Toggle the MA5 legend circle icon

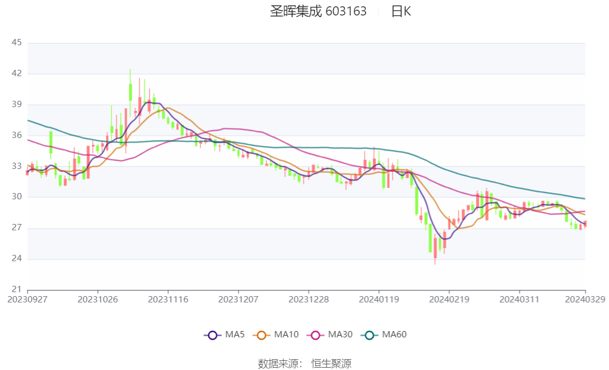coord(212,335)
